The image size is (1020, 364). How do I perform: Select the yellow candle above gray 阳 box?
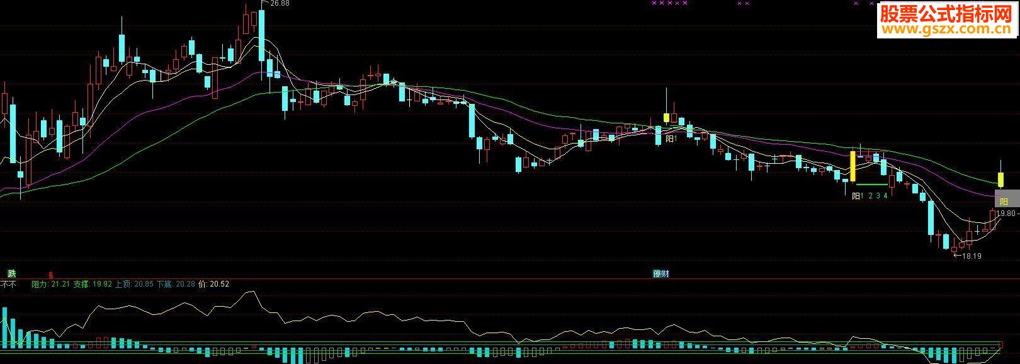tap(1000, 179)
